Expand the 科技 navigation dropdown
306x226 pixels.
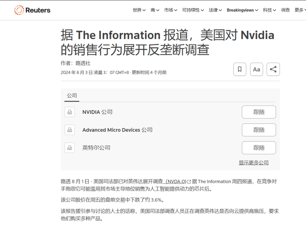pyautogui.click(x=269, y=10)
